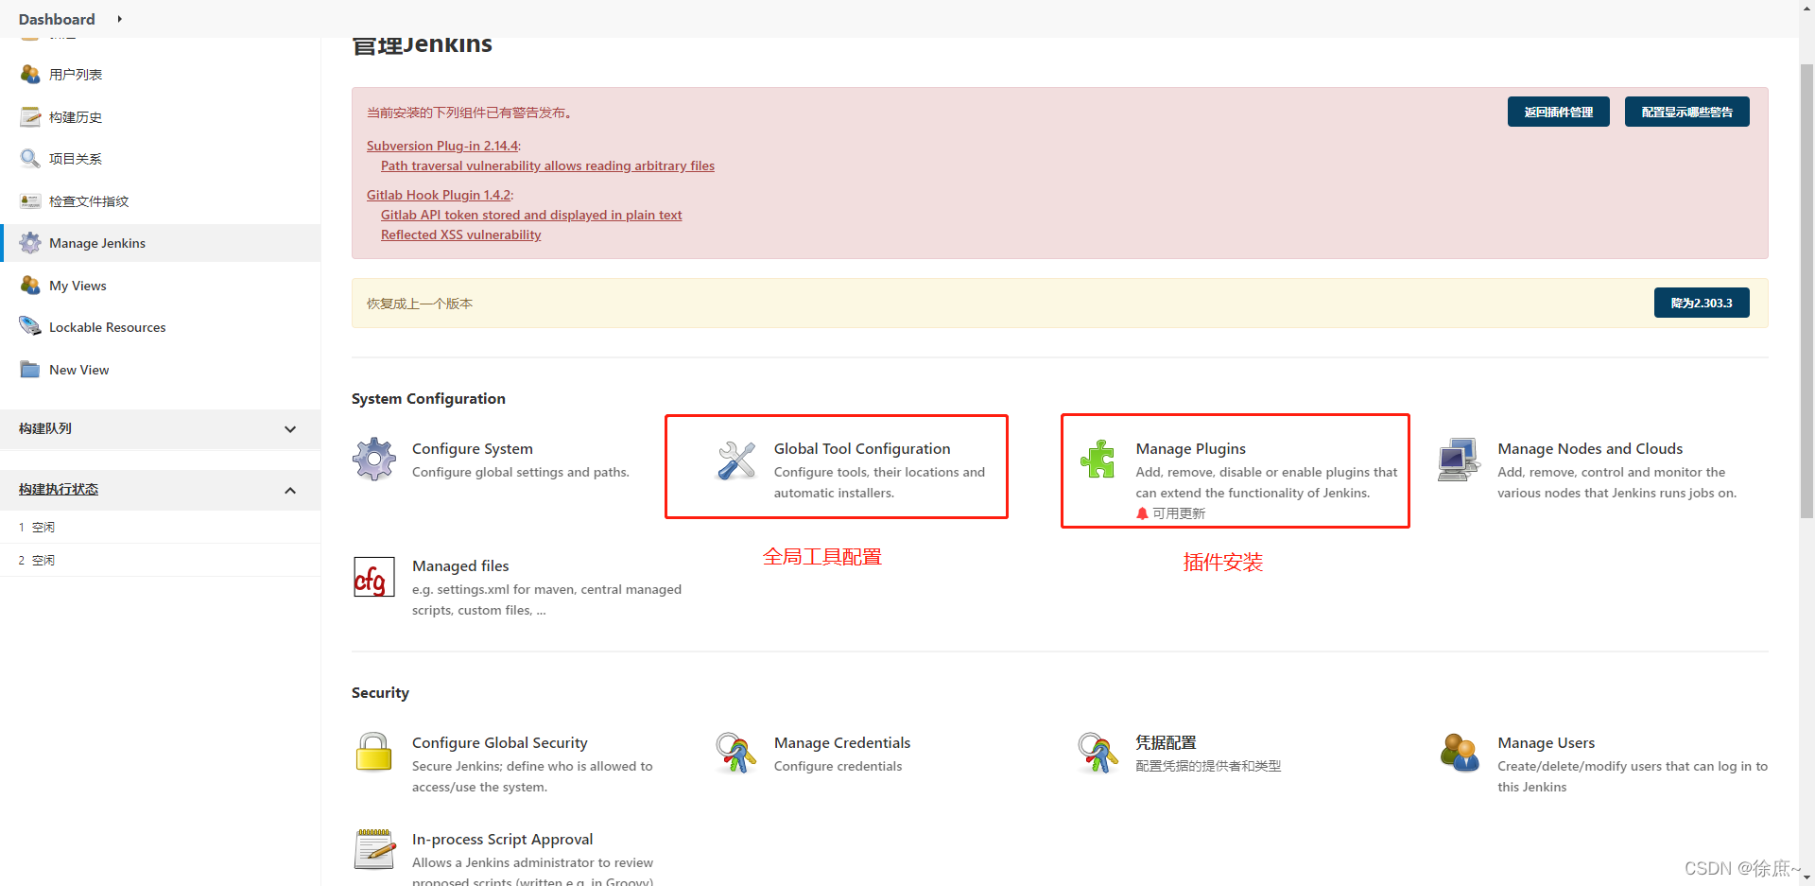
Task: Click the Configure Global Security padlock icon
Action: (x=374, y=753)
